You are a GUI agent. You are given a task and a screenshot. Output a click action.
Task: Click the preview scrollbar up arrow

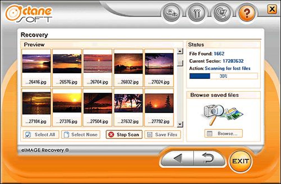click(x=180, y=51)
